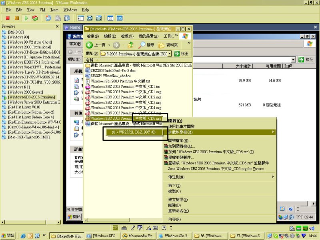Click the guest Start button
Screen dimensions: 320x240
pyautogui.click(x=74, y=217)
